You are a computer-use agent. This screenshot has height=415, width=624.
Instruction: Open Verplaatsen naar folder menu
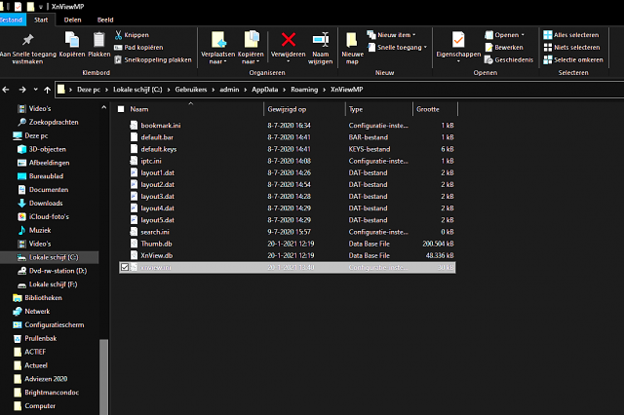pyautogui.click(x=218, y=48)
